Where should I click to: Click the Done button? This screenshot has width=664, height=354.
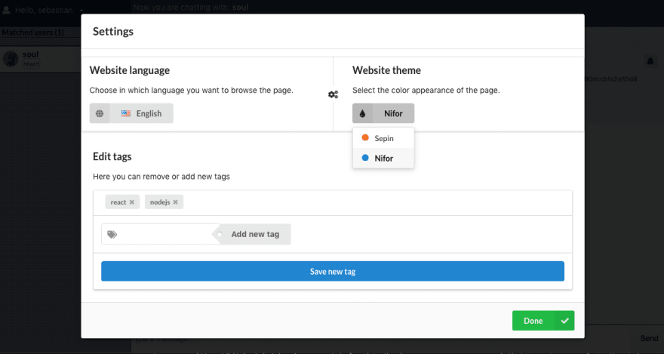tap(543, 321)
